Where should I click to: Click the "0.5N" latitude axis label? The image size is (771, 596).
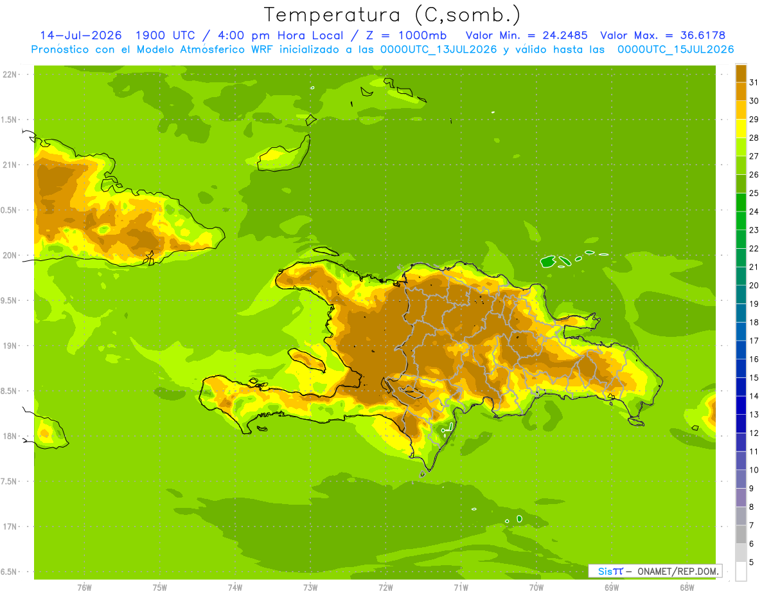(10, 210)
